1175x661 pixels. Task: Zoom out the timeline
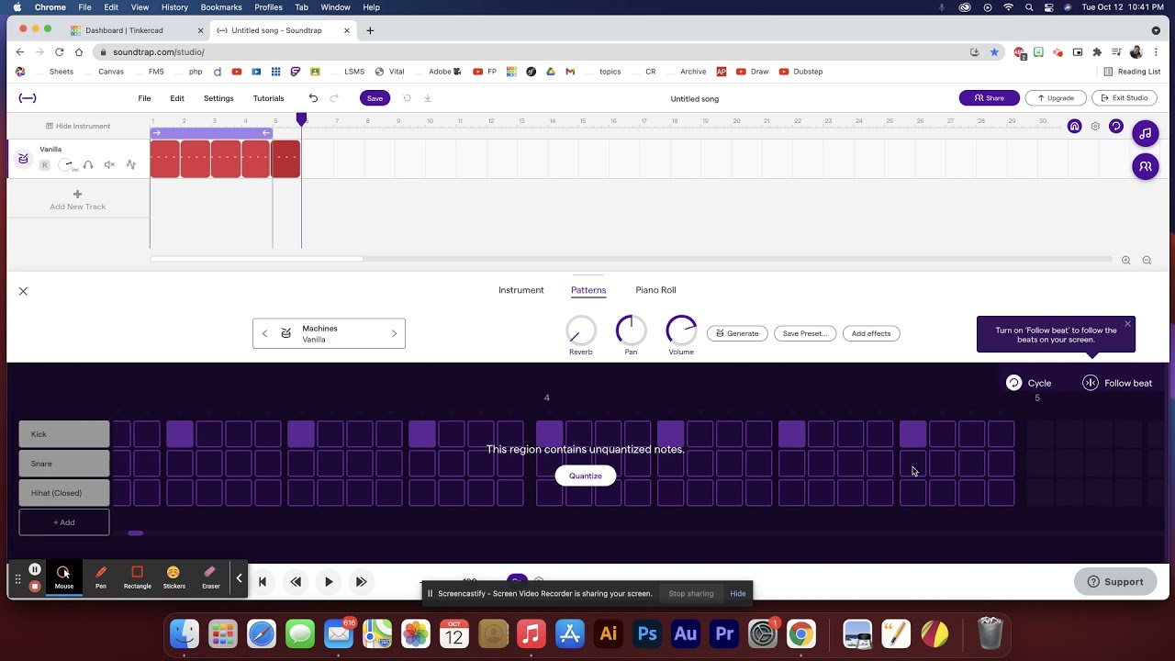click(x=1147, y=261)
